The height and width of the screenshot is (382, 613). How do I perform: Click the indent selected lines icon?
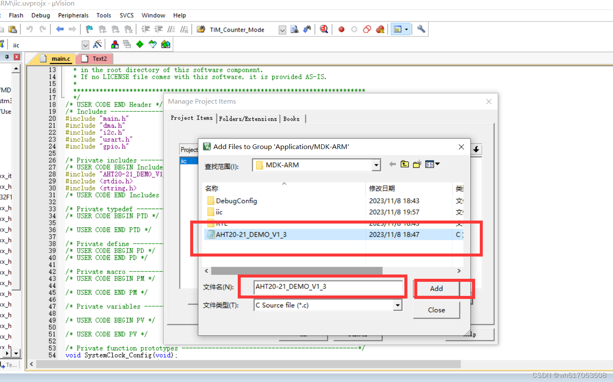(146, 29)
